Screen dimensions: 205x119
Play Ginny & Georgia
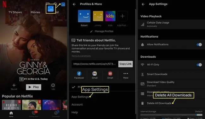(34, 87)
